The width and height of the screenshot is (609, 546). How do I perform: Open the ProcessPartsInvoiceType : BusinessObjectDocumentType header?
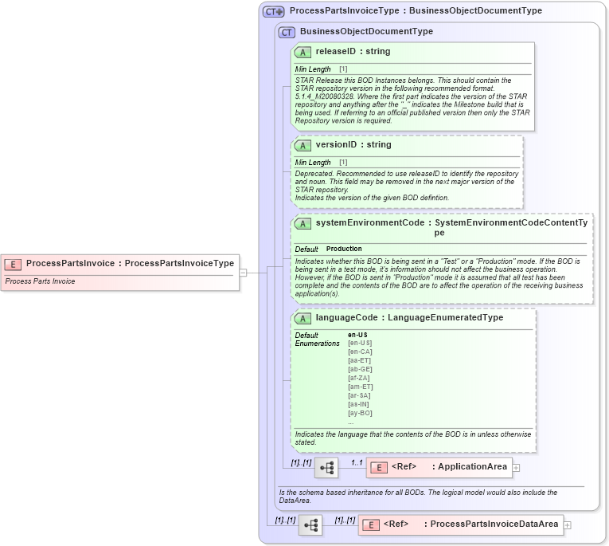coord(416,10)
